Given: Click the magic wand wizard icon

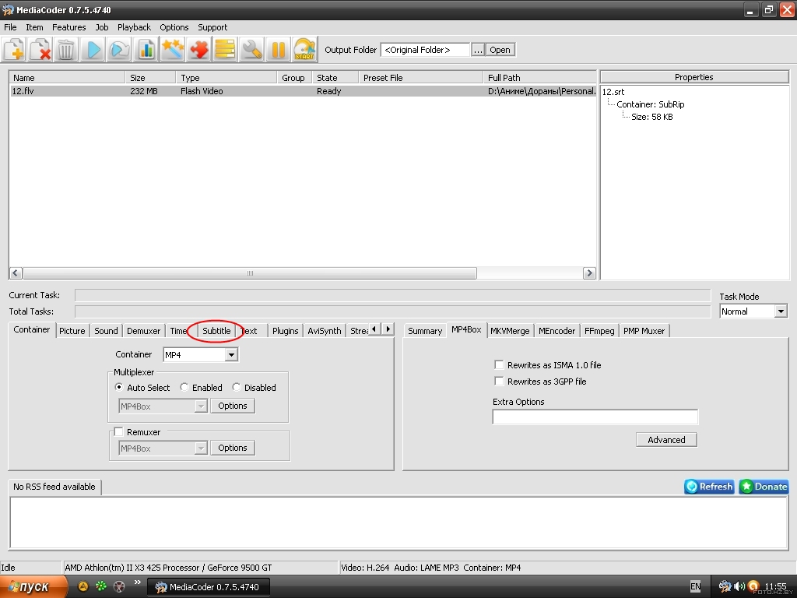Looking at the screenshot, I should tap(172, 50).
